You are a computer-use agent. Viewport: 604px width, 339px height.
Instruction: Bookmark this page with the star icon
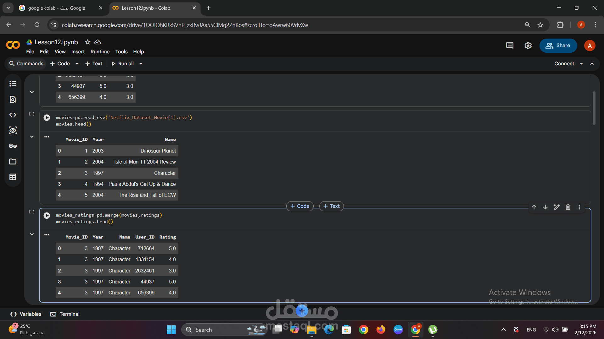(540, 25)
